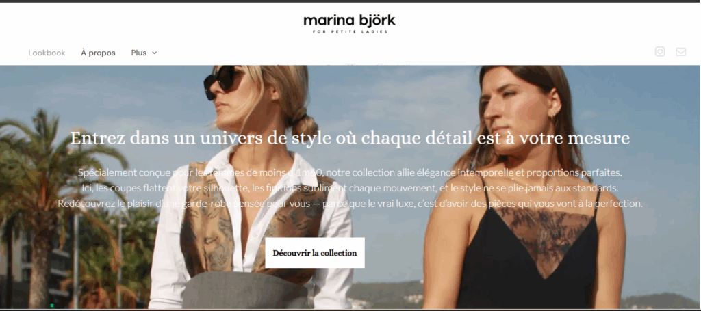Viewport: 701px width, 311px height.
Task: Click the marina björk logo
Action: pyautogui.click(x=349, y=24)
